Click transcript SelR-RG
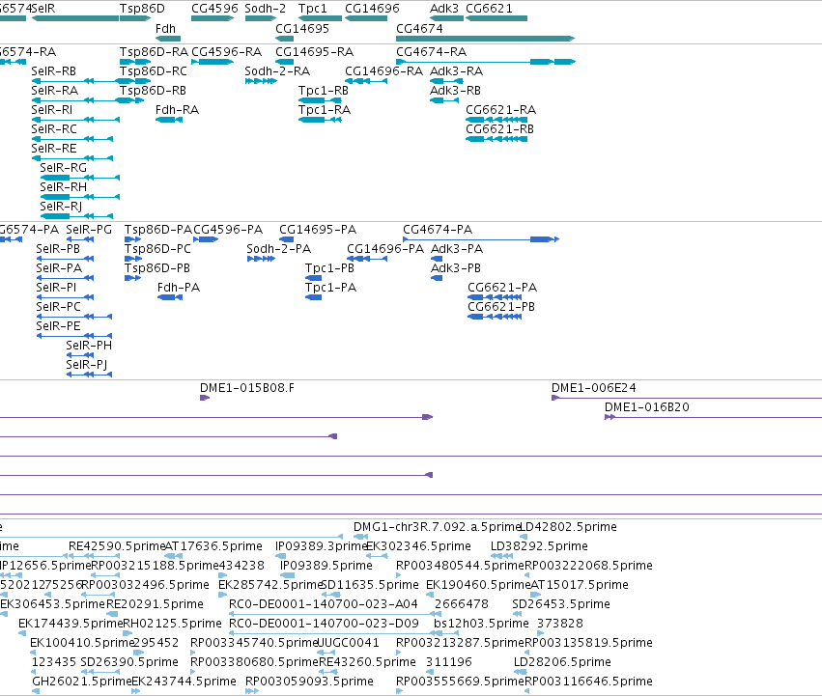Viewport: 822px width, 696px height. point(79,179)
